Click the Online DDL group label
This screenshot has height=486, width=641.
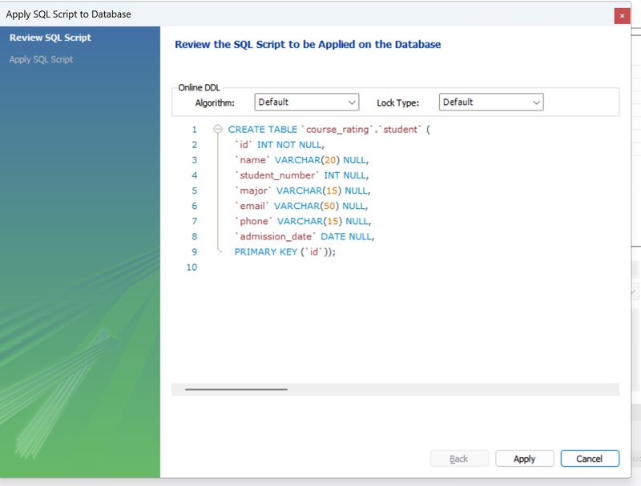[199, 87]
